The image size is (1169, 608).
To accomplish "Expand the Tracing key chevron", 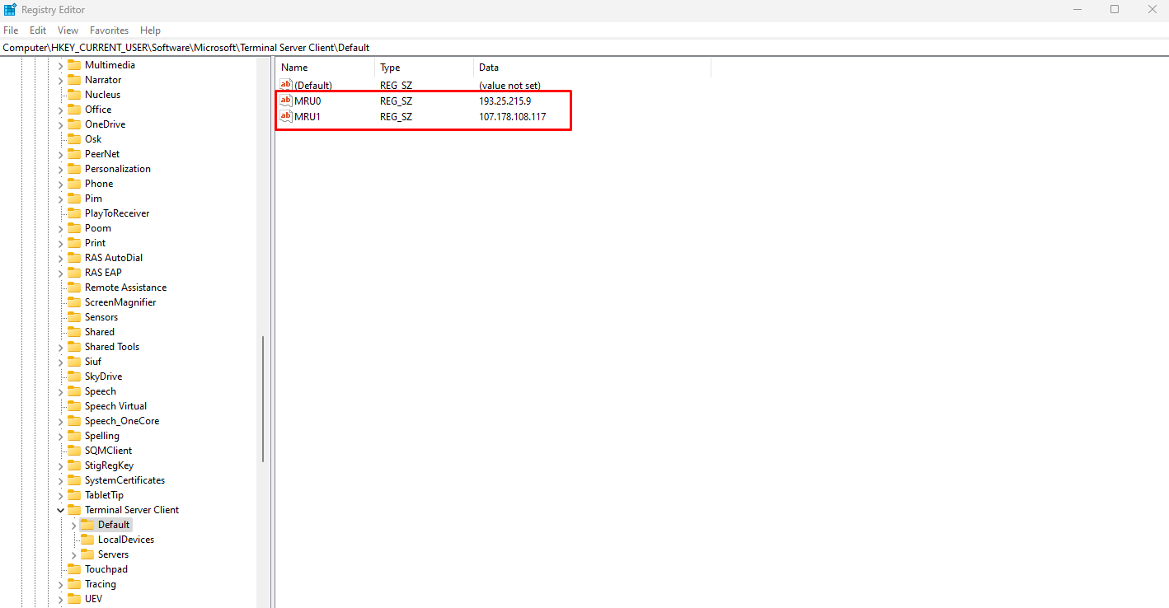I will point(60,584).
